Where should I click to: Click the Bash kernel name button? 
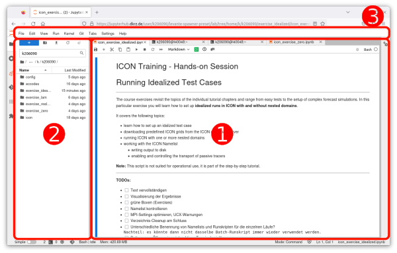click(368, 50)
